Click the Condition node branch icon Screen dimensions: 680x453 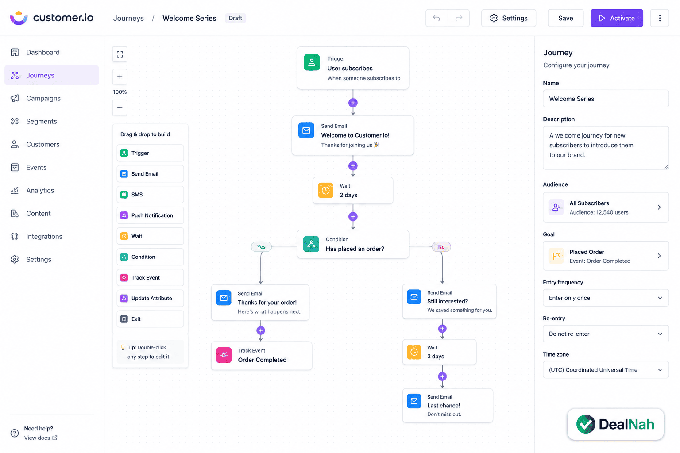click(x=311, y=244)
